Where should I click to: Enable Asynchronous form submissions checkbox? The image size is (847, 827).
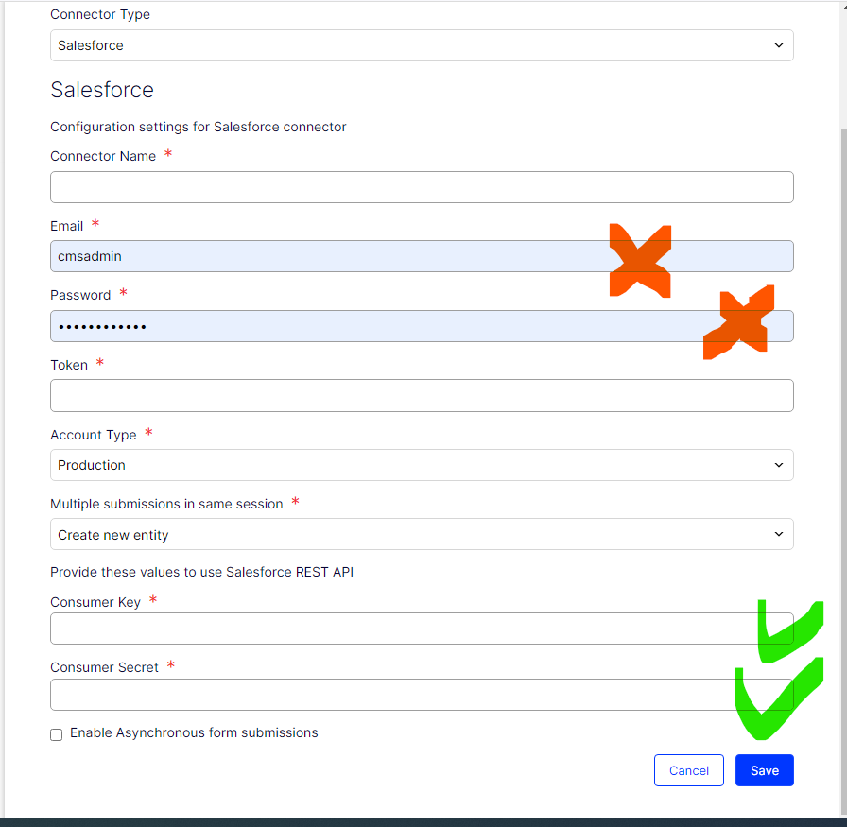[57, 734]
